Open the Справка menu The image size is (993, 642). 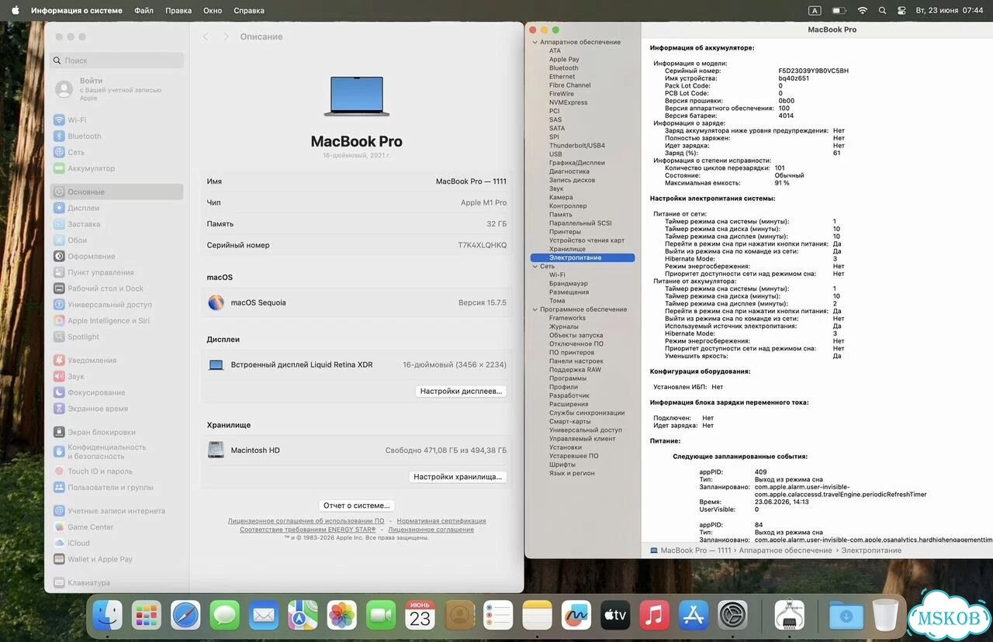tap(249, 11)
